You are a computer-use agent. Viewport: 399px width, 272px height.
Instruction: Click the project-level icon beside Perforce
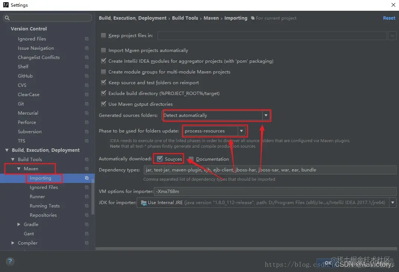[x=87, y=122]
